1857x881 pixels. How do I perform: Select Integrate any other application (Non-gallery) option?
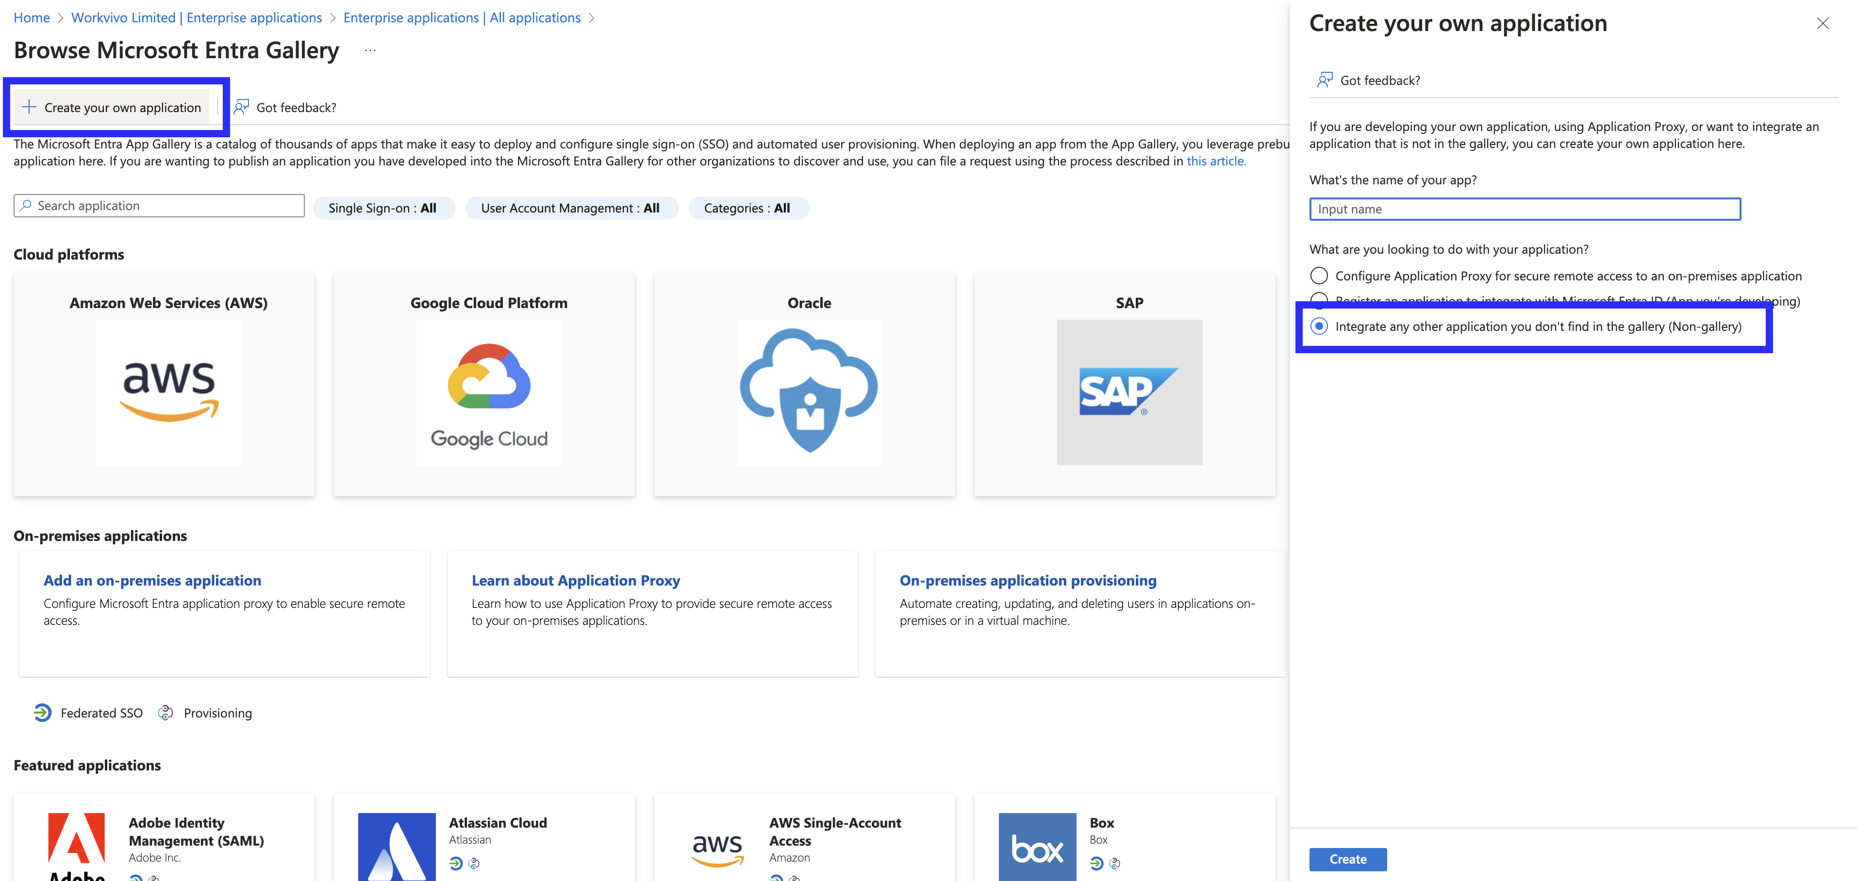coord(1319,326)
